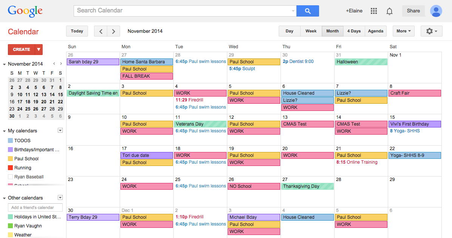The image size is (452, 238).
Task: Open Other calendars options dropdown
Action: coord(60,197)
